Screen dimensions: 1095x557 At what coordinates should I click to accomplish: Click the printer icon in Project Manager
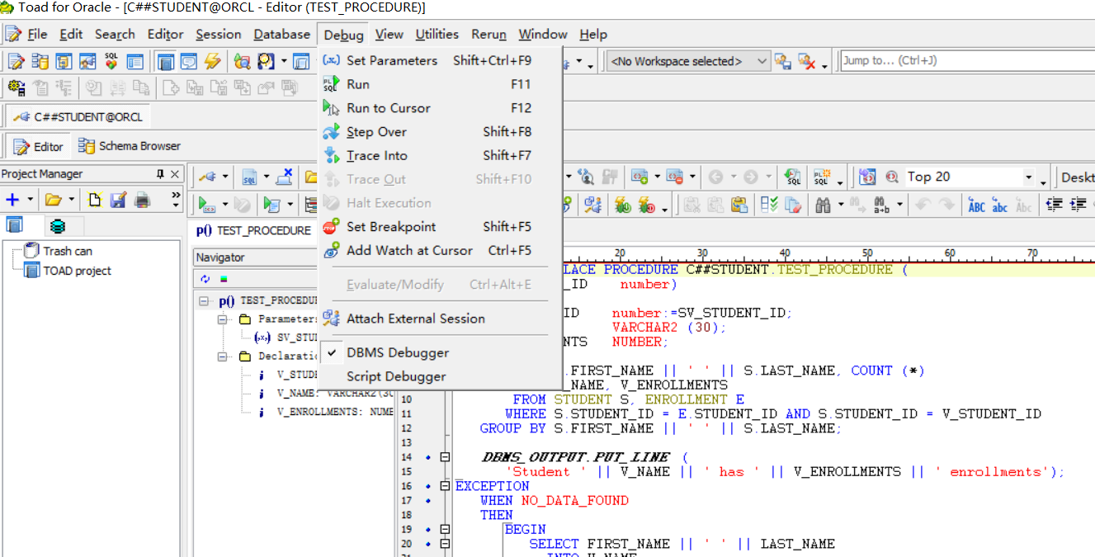142,200
